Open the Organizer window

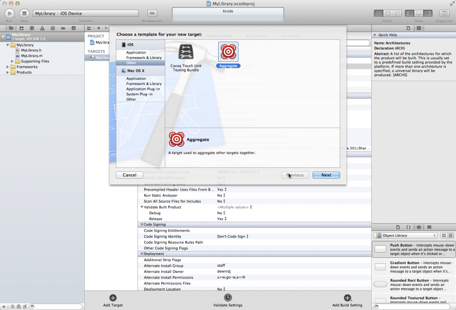tap(444, 13)
